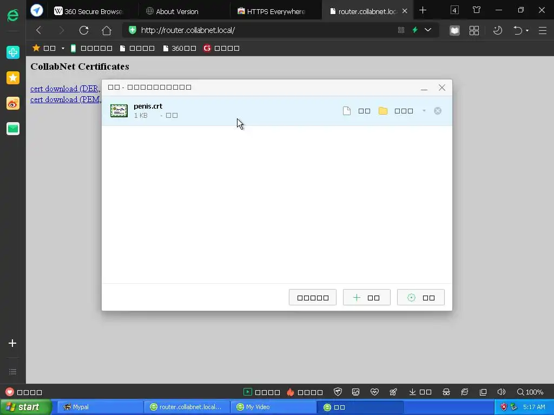Click the cert download (PEM) link

[x=65, y=99]
